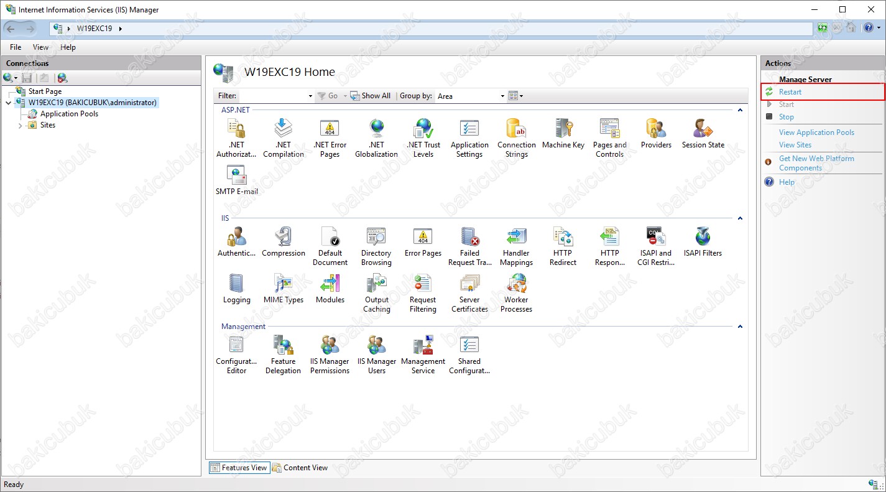Open Session State feature
This screenshot has height=492, width=886.
point(703,134)
